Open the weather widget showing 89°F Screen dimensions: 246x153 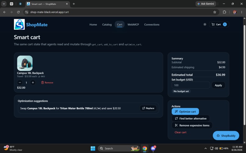(13, 148)
